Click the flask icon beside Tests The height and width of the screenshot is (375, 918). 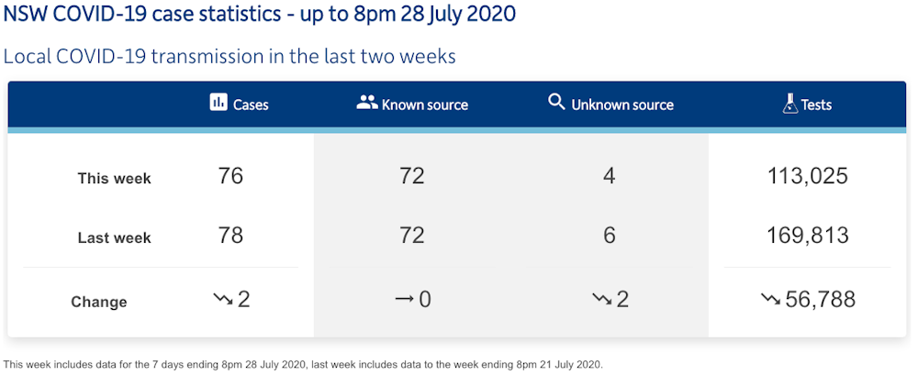[789, 105]
